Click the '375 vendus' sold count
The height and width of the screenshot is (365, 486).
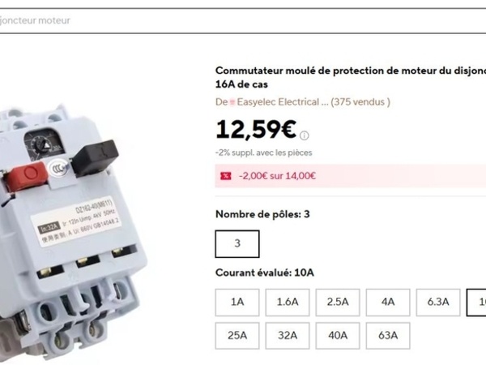pos(361,102)
